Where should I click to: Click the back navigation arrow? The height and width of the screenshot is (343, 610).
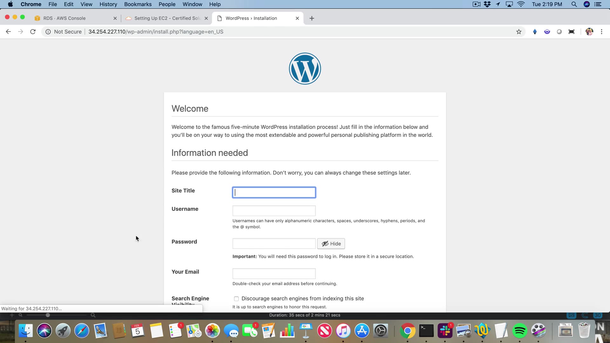(x=9, y=32)
